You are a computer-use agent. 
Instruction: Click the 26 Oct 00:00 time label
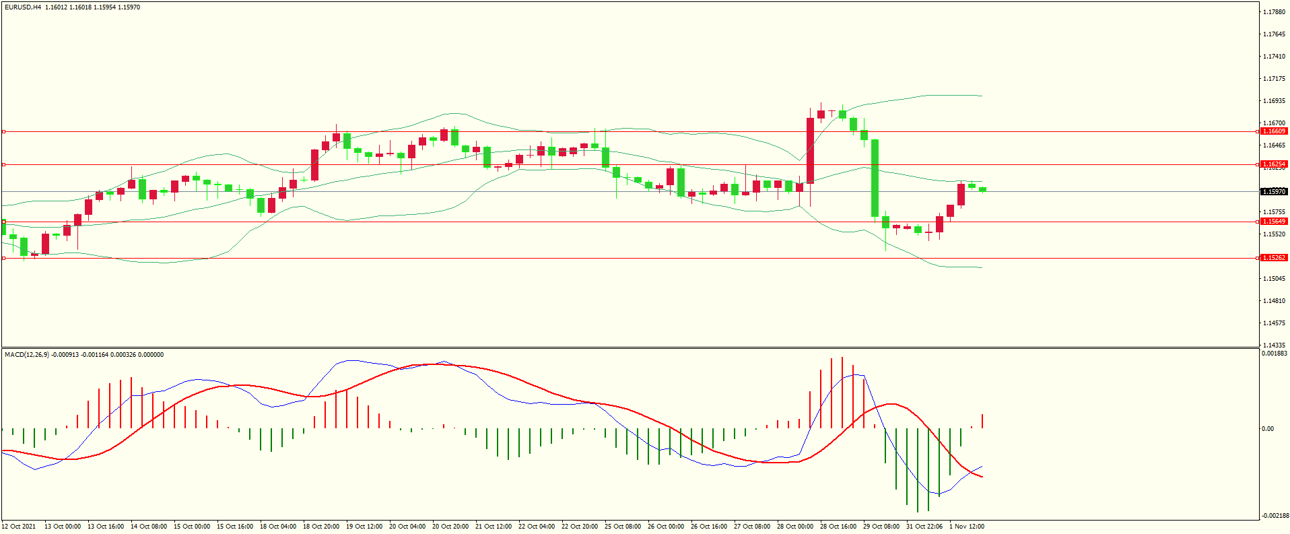pos(666,527)
